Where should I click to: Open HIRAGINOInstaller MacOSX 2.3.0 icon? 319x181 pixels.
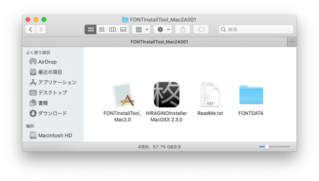tap(167, 95)
